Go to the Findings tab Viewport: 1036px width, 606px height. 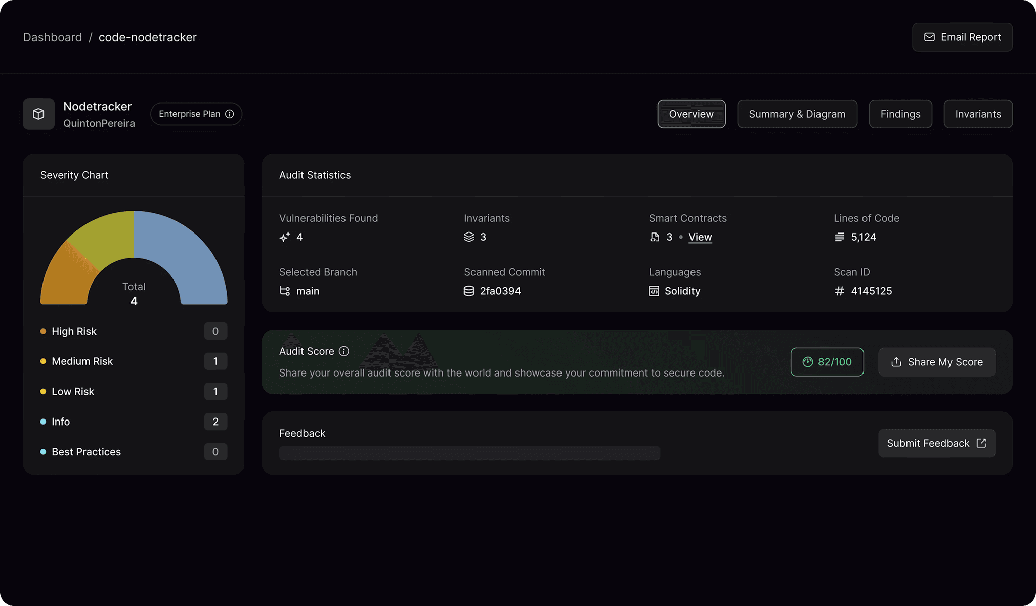pyautogui.click(x=900, y=114)
